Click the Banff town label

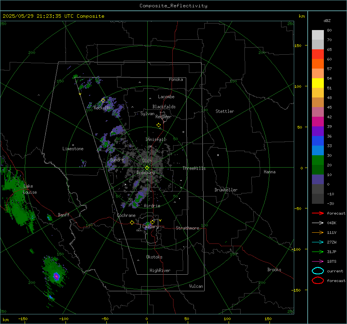tap(64, 215)
